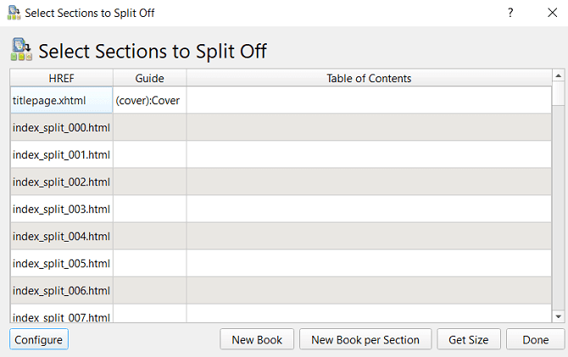Screen dimensions: 568x357
Task: Click the large EpubSplit header icon
Action: point(21,50)
